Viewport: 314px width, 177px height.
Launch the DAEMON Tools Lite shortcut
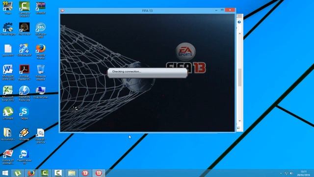(x=25, y=93)
